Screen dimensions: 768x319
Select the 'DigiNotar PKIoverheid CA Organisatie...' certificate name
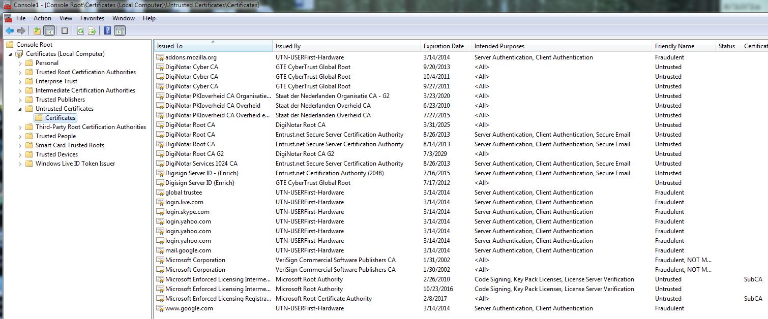click(x=218, y=96)
